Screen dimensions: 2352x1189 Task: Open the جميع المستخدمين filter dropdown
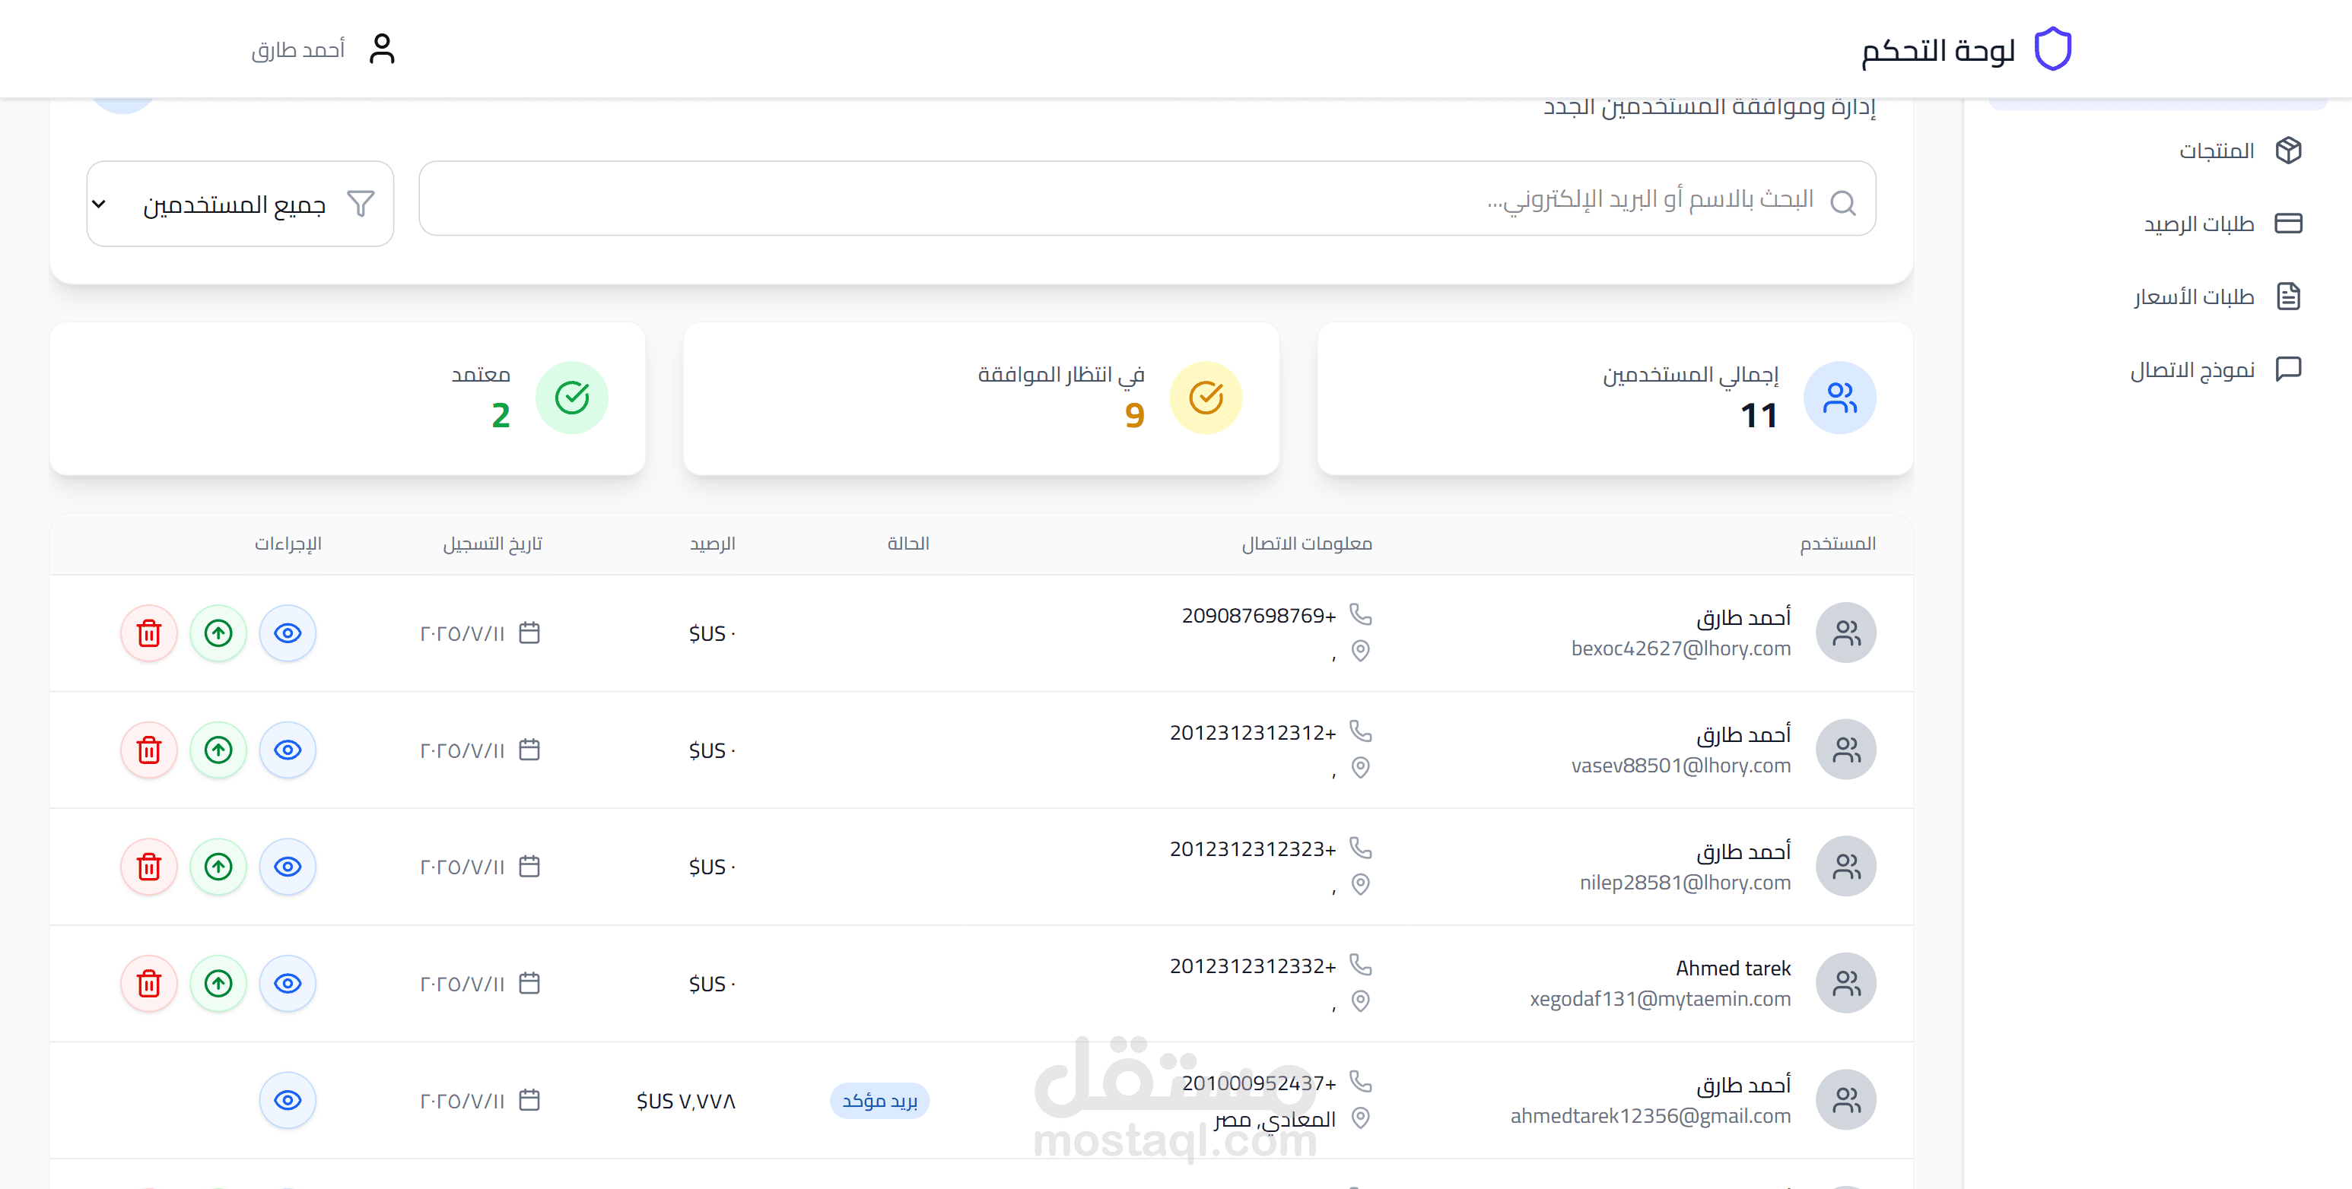(x=239, y=204)
